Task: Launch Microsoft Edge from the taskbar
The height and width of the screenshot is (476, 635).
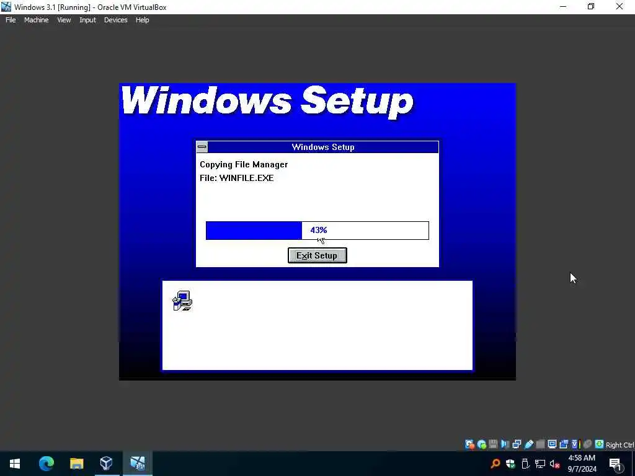Action: coord(46,464)
